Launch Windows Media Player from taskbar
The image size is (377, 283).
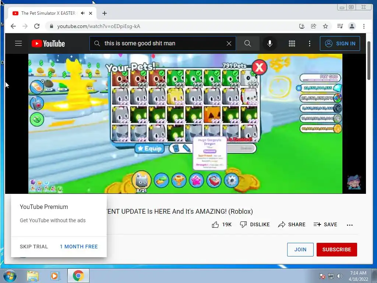tap(55, 276)
